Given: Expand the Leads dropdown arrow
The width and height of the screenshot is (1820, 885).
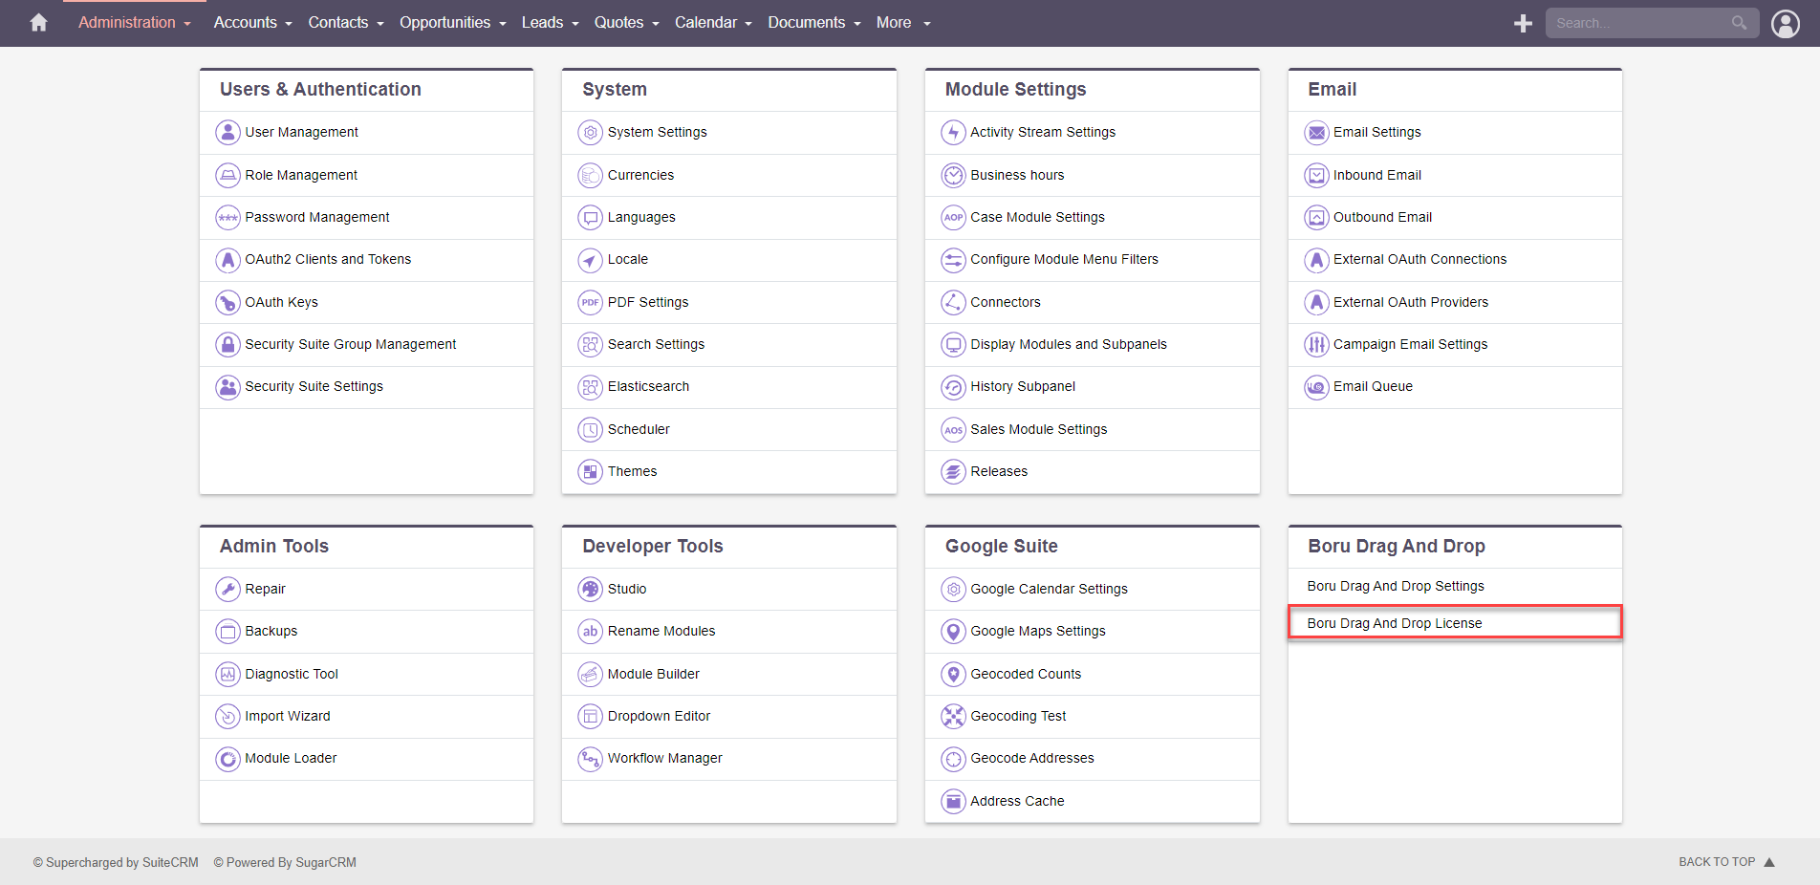Looking at the screenshot, I should (x=575, y=24).
